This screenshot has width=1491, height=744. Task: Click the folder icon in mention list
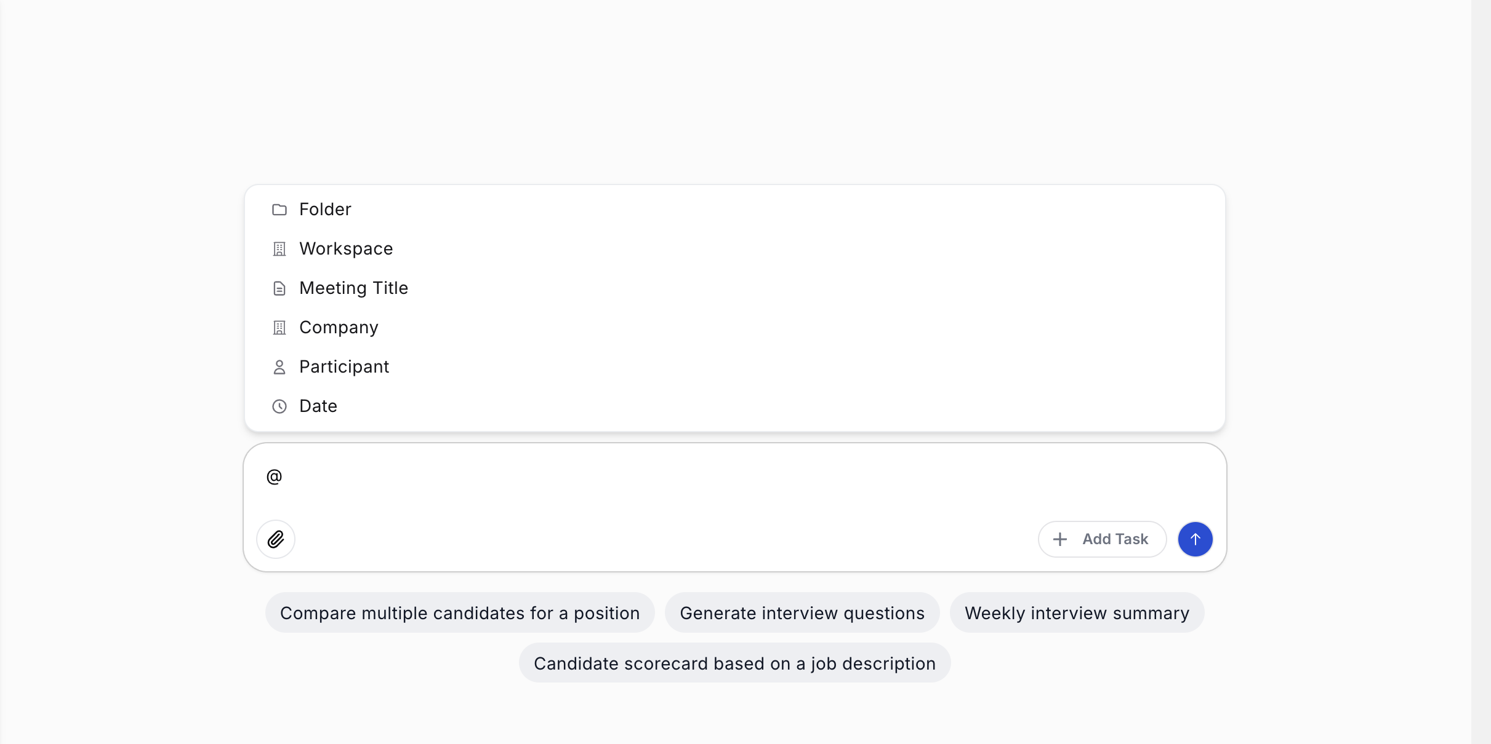[279, 210]
